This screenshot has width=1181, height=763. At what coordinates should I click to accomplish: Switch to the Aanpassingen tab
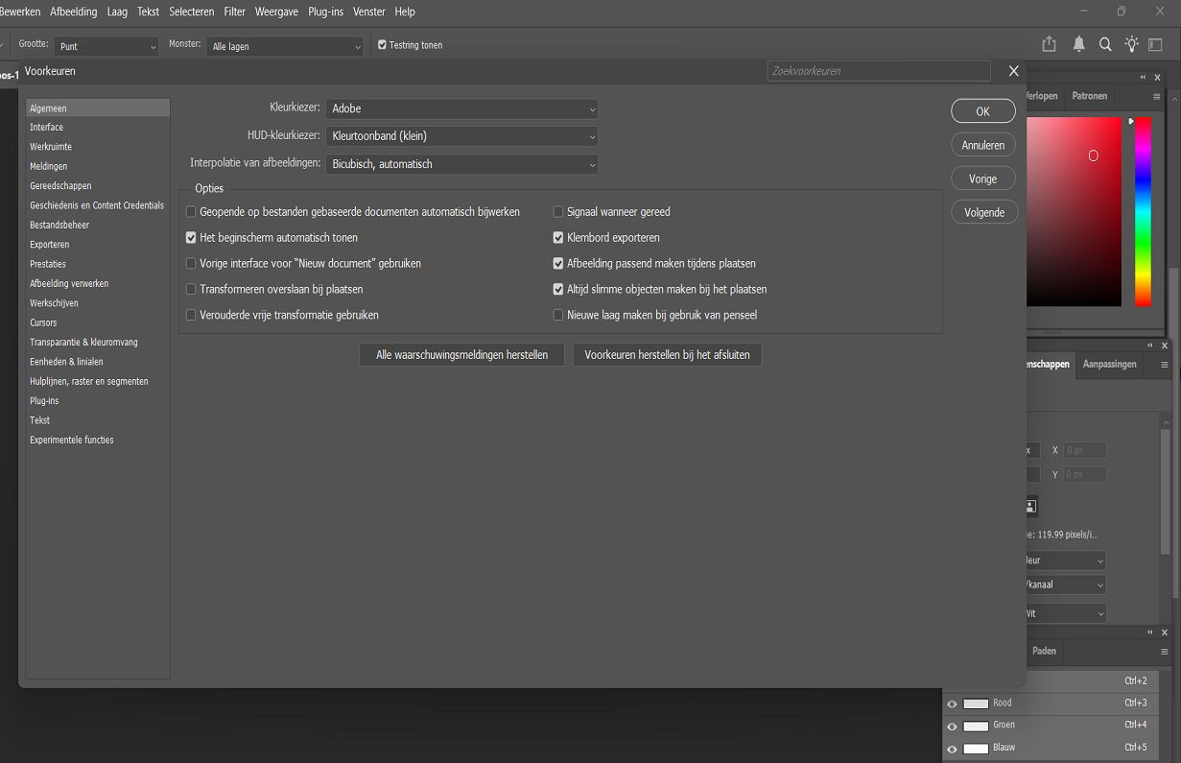(x=1109, y=365)
